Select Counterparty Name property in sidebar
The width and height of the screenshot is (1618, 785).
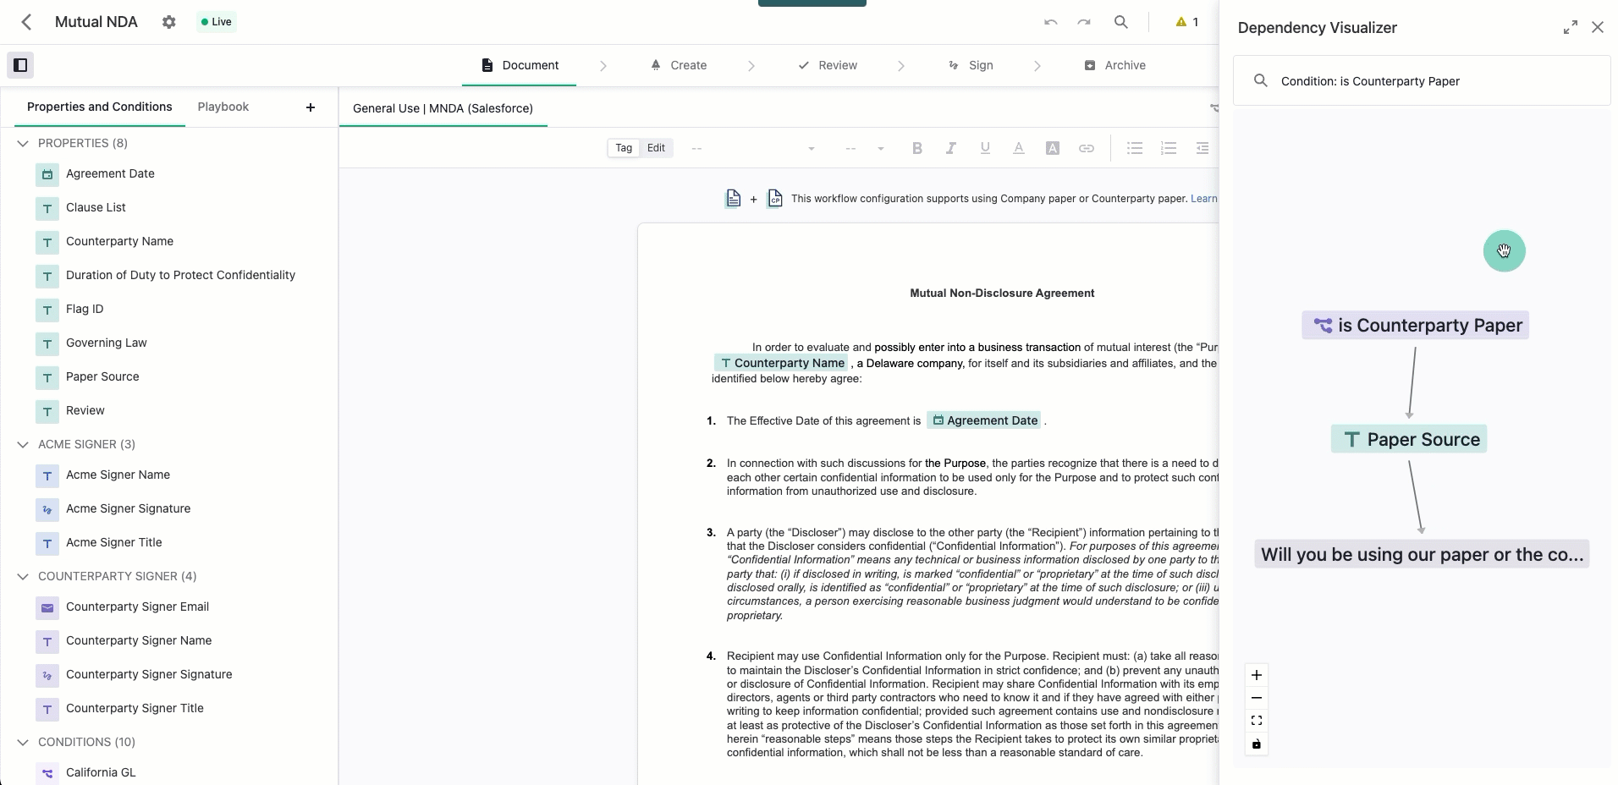[x=119, y=241]
